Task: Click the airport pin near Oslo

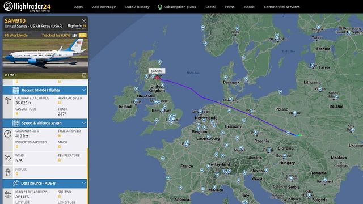Action: coord(237,29)
